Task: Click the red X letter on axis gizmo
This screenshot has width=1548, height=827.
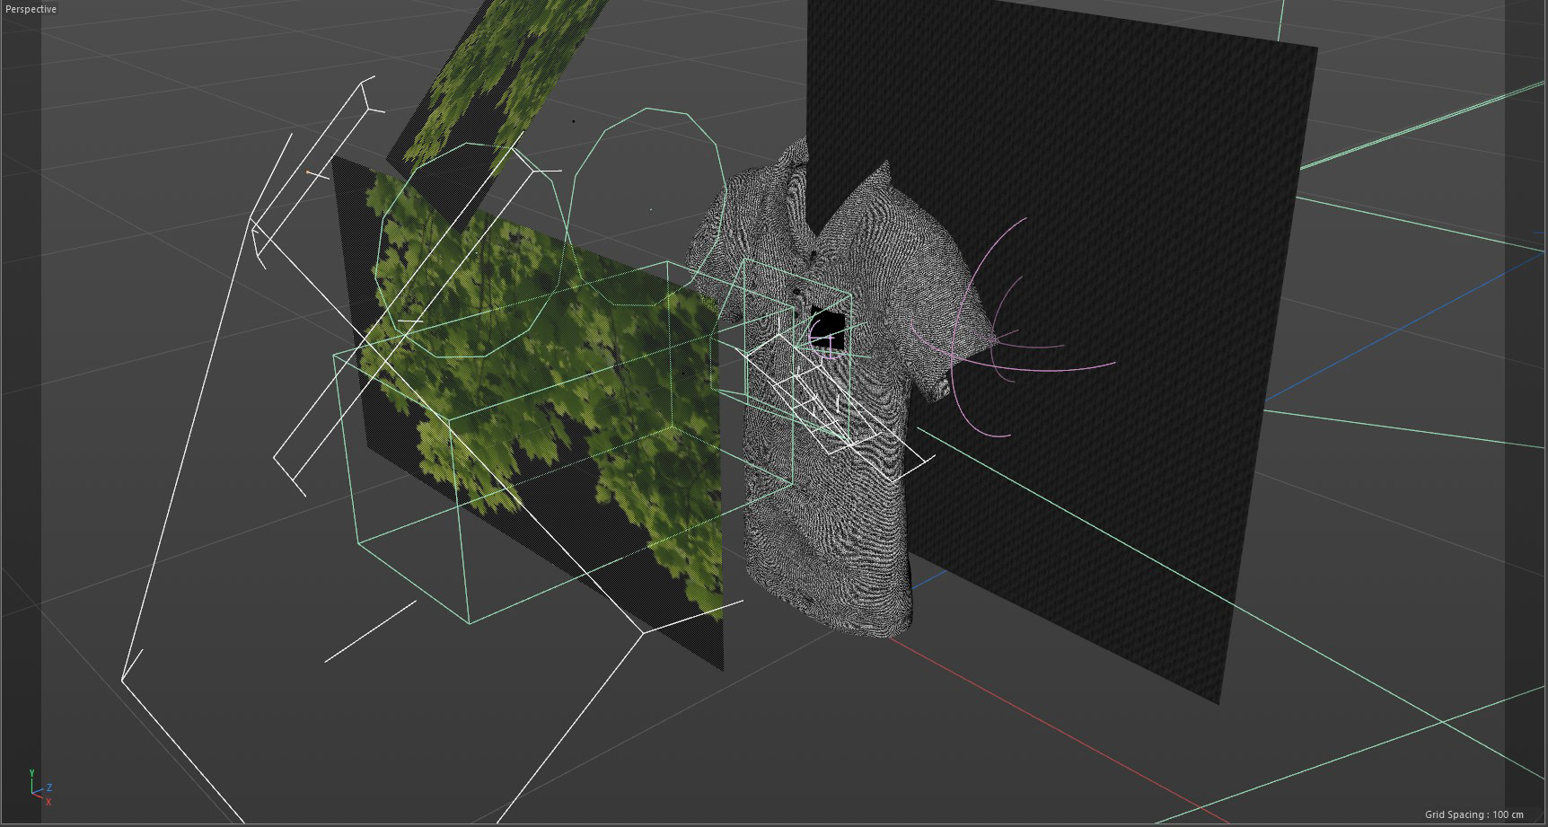Action: pyautogui.click(x=48, y=802)
